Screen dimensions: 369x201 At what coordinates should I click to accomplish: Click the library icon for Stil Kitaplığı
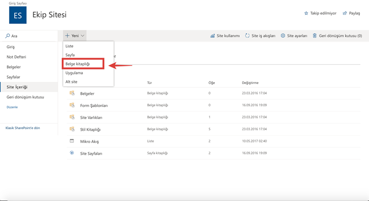pyautogui.click(x=72, y=129)
